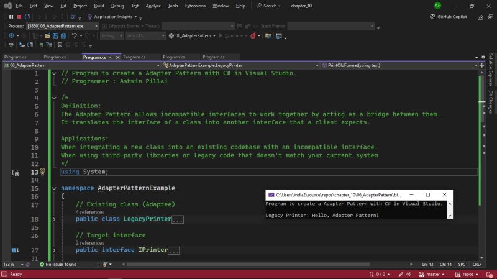
Task: Click the lightbulb quick action on line 13
Action: click(x=42, y=172)
